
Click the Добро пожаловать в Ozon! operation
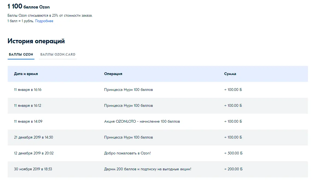127,153
